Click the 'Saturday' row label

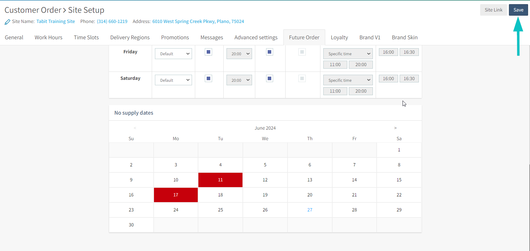click(130, 78)
